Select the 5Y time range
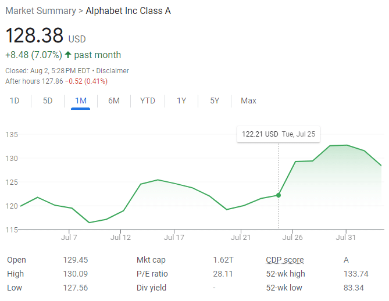Viewport: 389px width, 301px height. point(215,101)
